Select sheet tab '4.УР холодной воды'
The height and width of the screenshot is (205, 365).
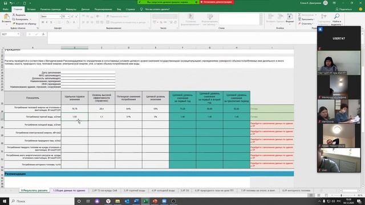pos(163,190)
